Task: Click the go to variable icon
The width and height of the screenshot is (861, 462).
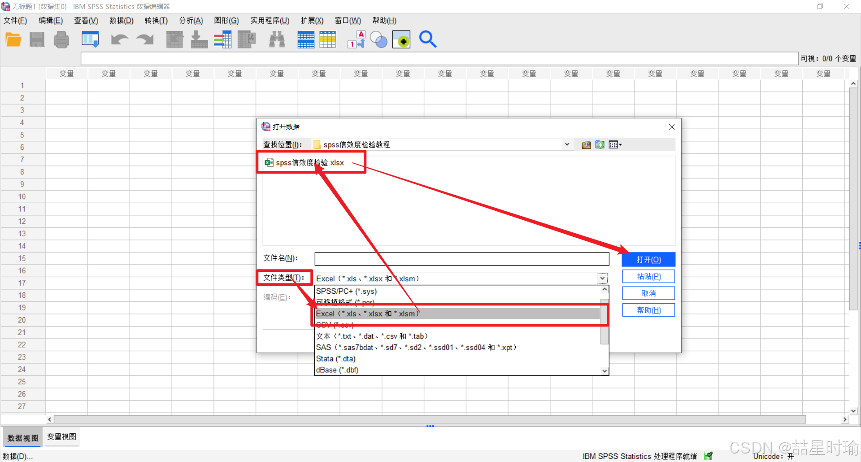Action: (x=199, y=39)
